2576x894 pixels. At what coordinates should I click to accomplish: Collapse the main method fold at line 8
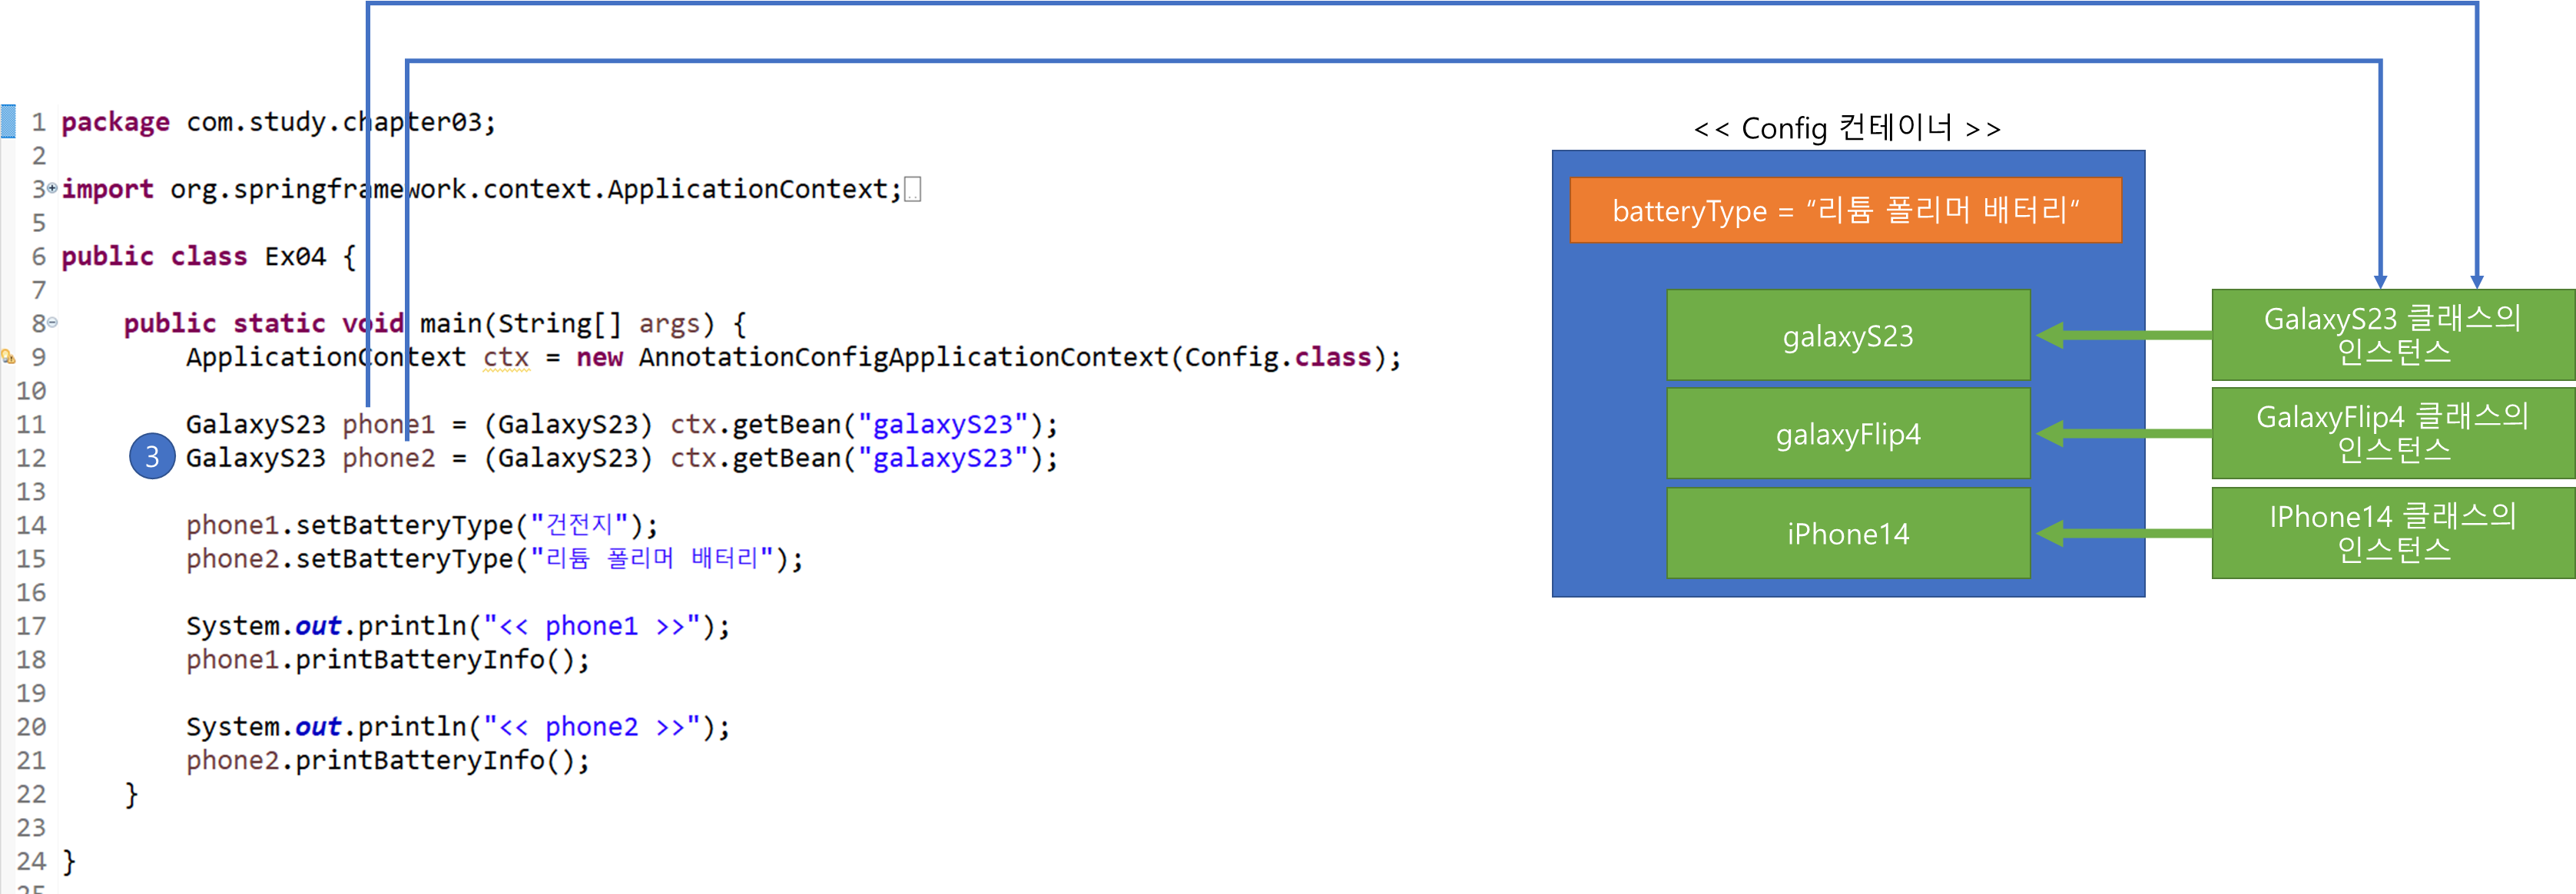pos(52,322)
